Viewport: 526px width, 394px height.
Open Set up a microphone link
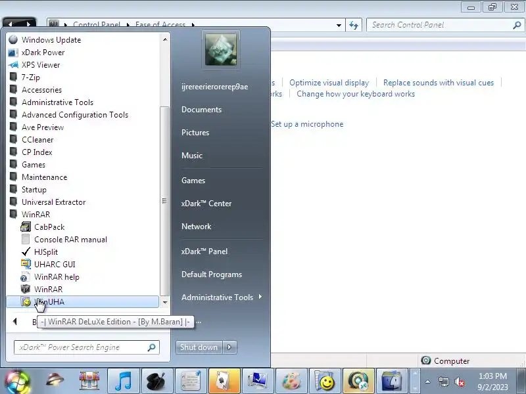pos(307,124)
